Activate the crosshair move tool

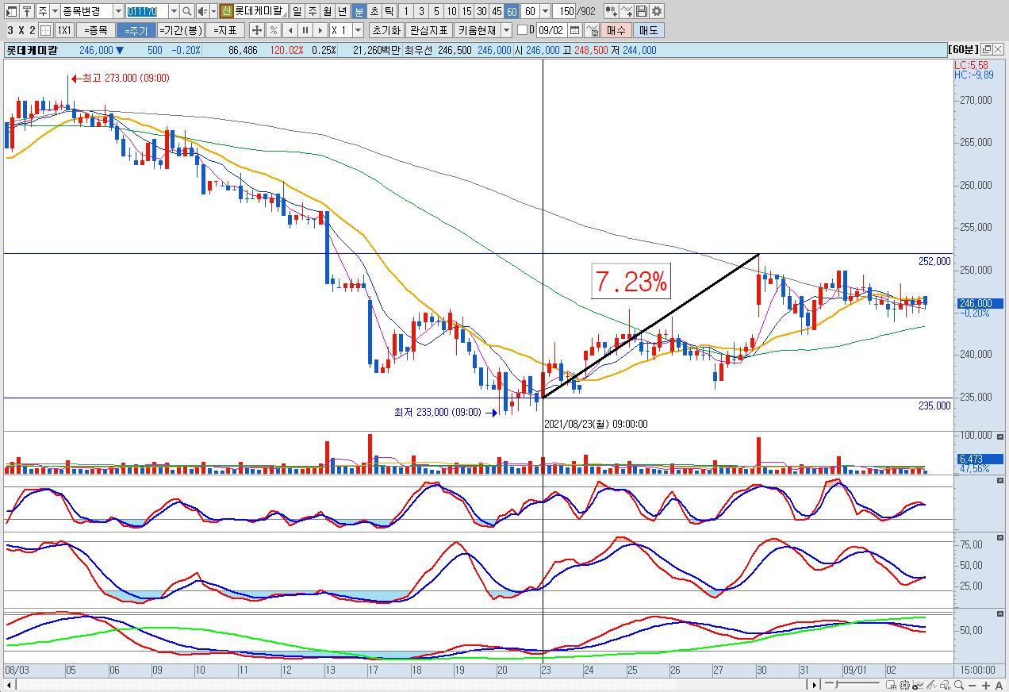pyautogui.click(x=256, y=30)
